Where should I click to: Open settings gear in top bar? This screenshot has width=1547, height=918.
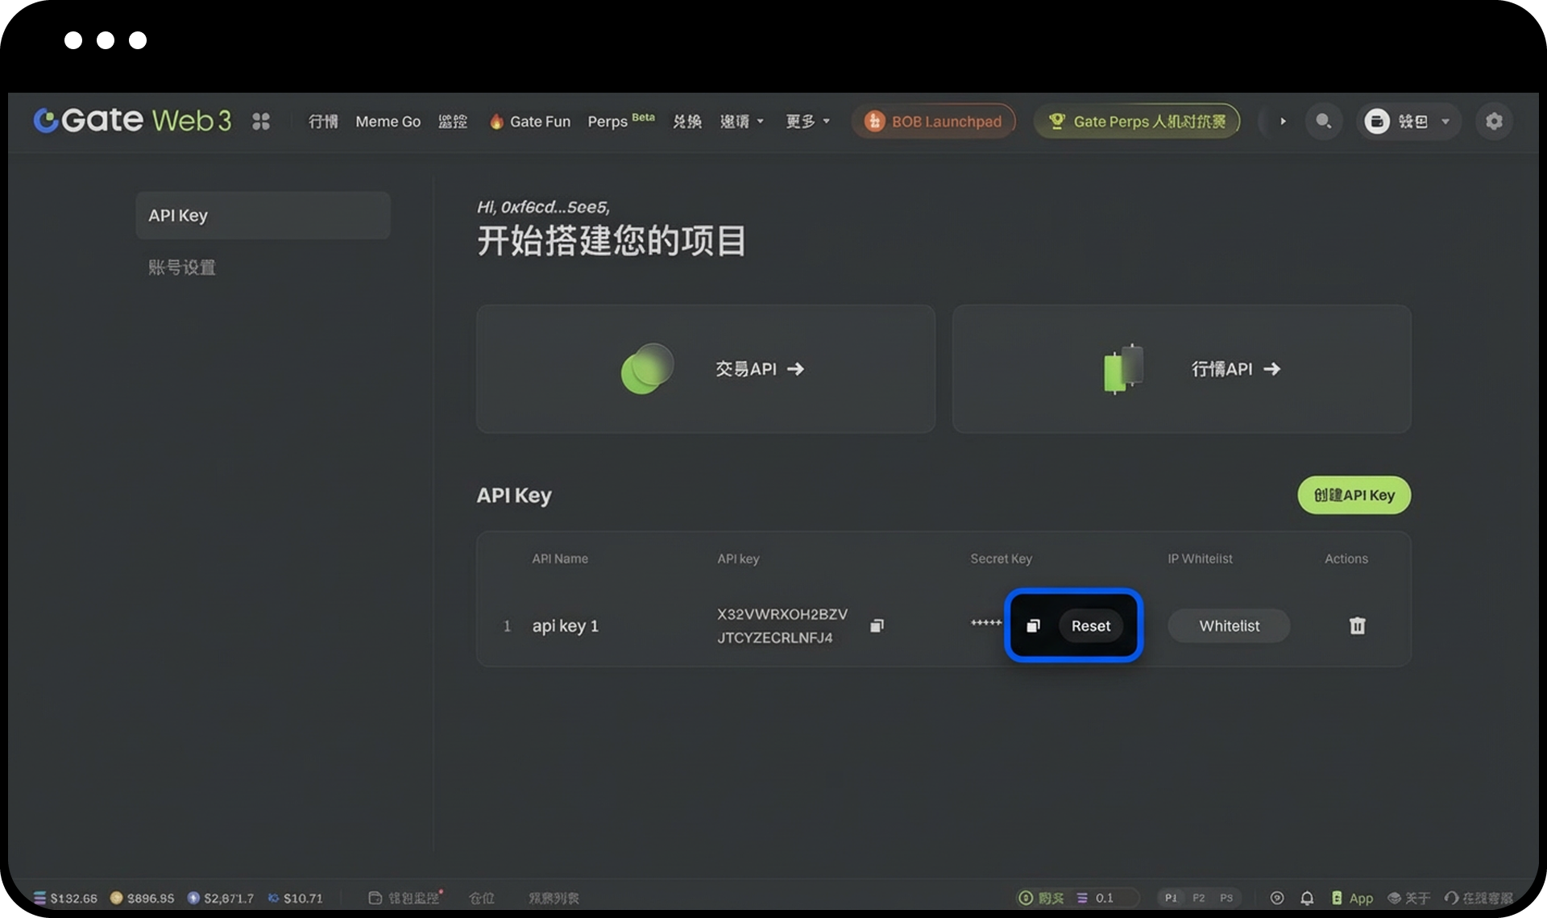[1494, 121]
